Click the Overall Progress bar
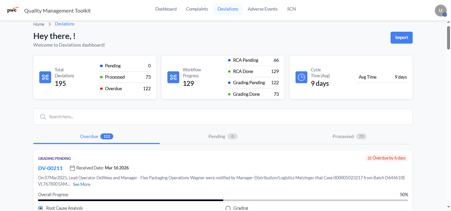Viewport: 451px width, 211px height. click(223, 200)
